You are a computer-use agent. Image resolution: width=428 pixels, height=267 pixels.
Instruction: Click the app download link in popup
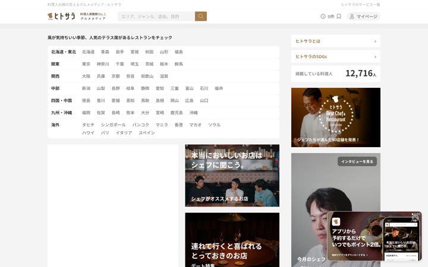(350, 255)
